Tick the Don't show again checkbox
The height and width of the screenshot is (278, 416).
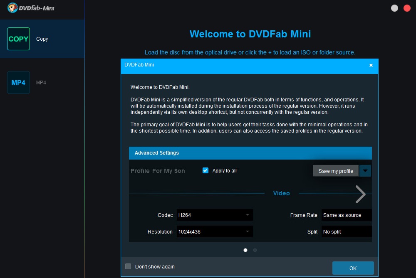pyautogui.click(x=128, y=266)
